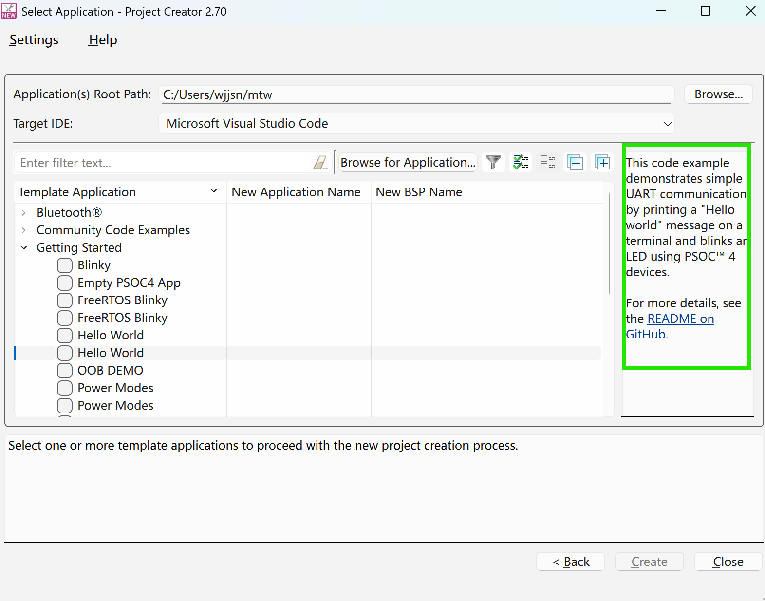Click the Getting Started group label
The width and height of the screenshot is (765, 601).
(79, 248)
